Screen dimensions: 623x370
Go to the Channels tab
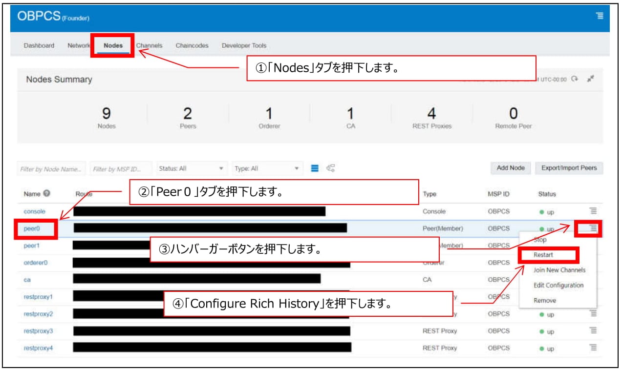[x=149, y=45]
